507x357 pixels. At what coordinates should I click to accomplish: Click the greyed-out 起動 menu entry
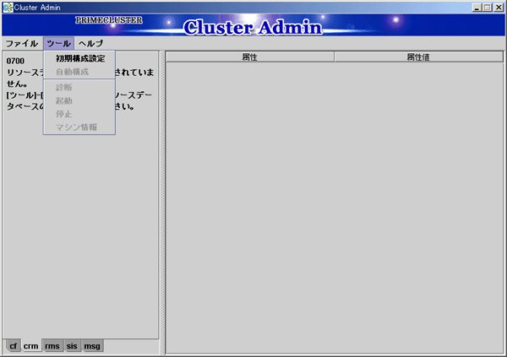coord(79,100)
